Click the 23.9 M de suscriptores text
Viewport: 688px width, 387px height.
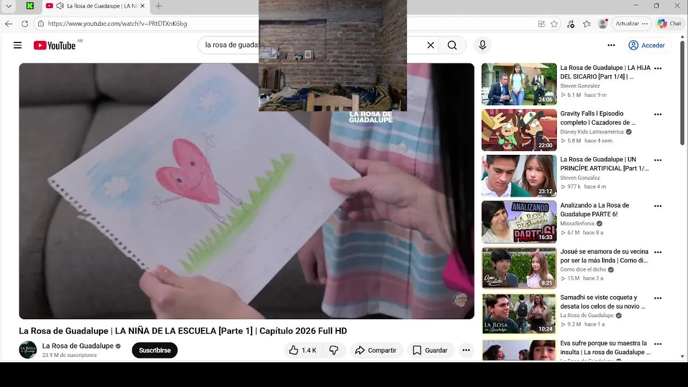click(69, 355)
